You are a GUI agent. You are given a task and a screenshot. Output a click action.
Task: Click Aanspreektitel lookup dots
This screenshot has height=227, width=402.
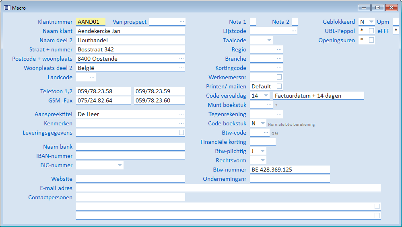181,114
